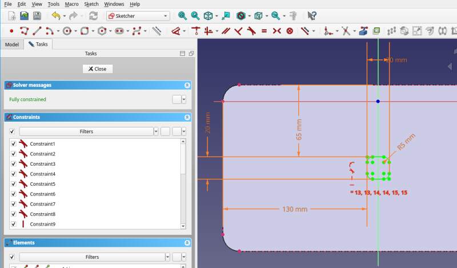The width and height of the screenshot is (457, 268).
Task: Toggle the Constraints filter master checkbox
Action: 12,131
